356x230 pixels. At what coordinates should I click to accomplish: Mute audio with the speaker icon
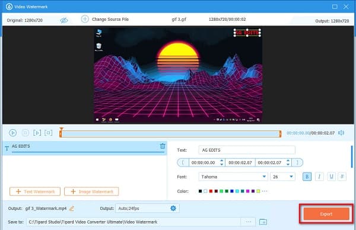[x=341, y=133]
